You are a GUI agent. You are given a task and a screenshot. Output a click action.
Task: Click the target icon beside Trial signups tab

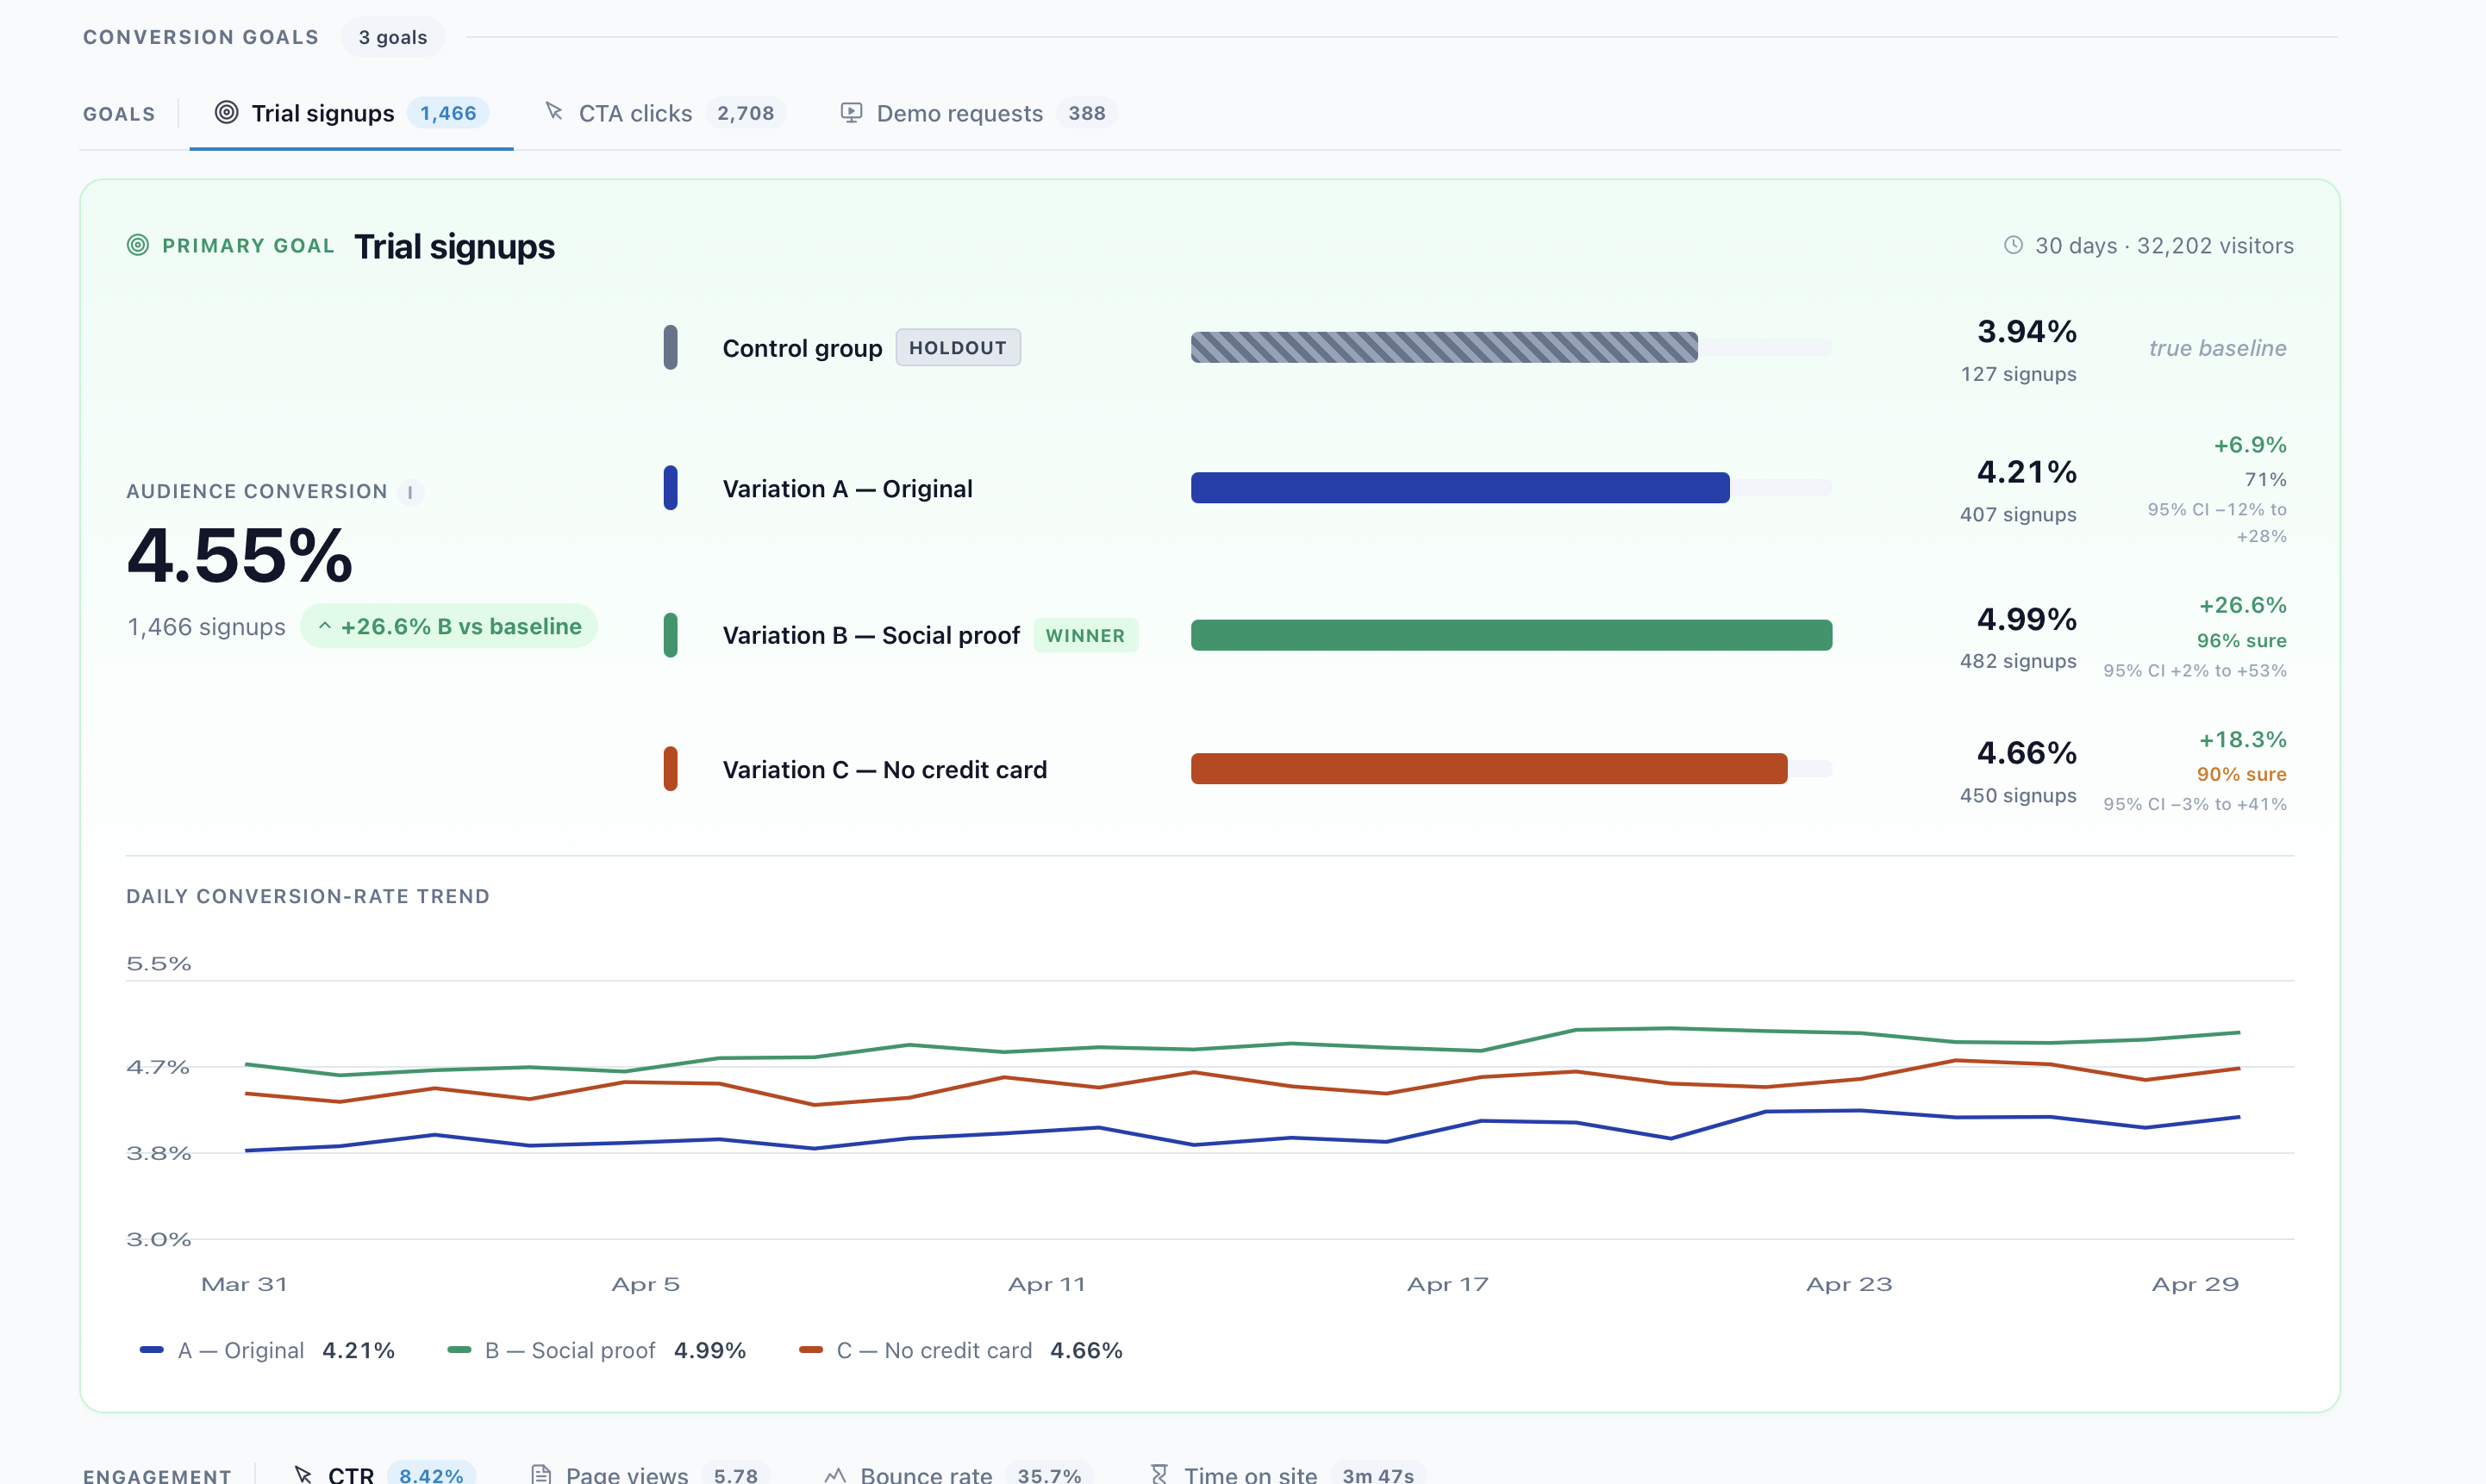(227, 113)
